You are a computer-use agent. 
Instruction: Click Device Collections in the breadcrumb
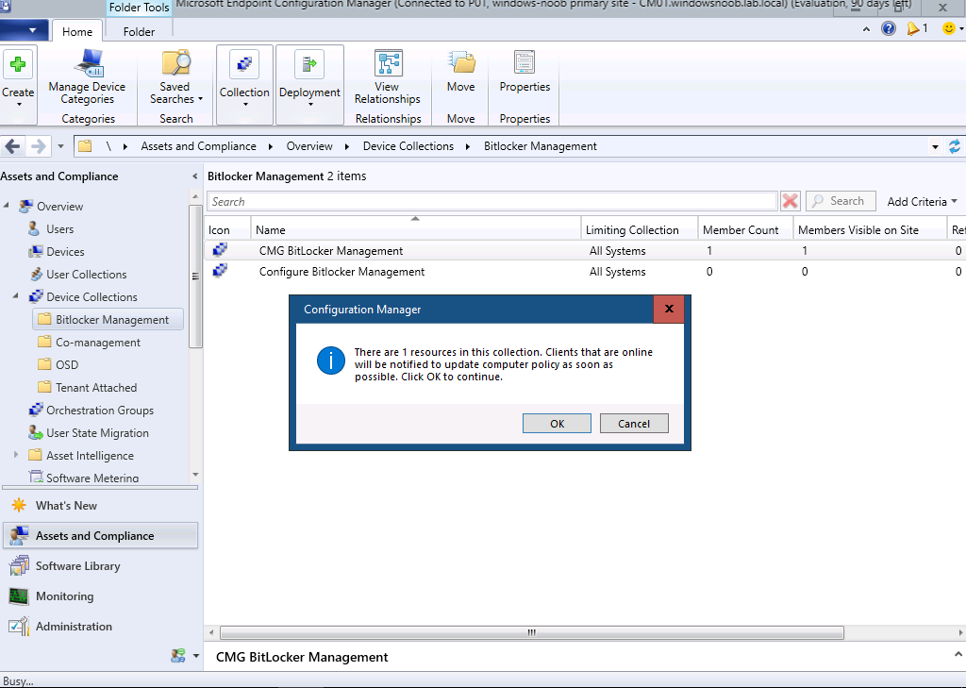point(408,146)
